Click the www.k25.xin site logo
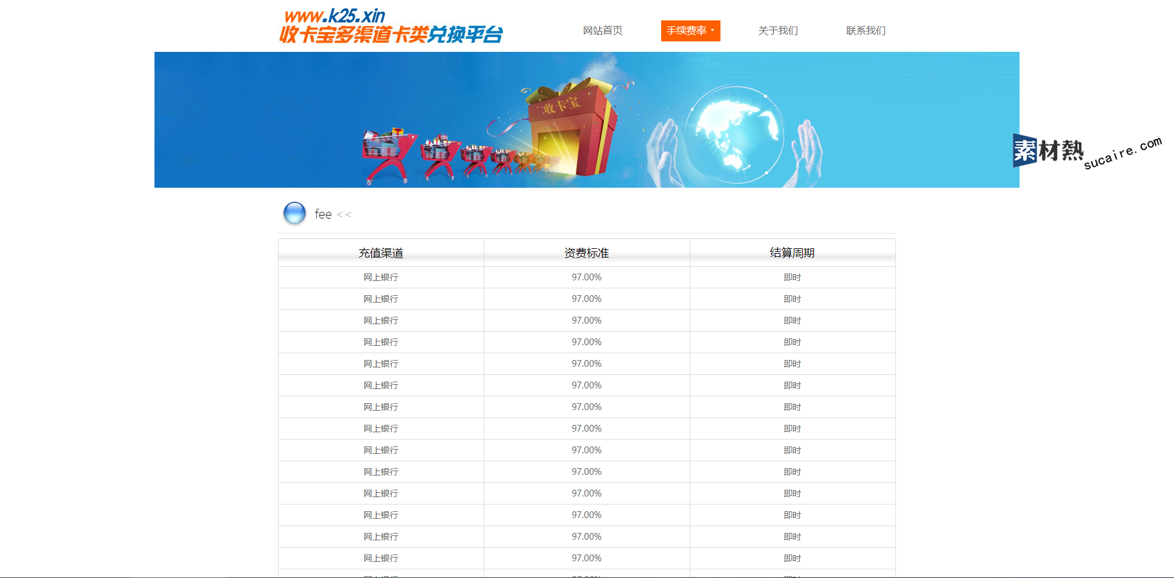This screenshot has width=1174, height=578. click(391, 26)
